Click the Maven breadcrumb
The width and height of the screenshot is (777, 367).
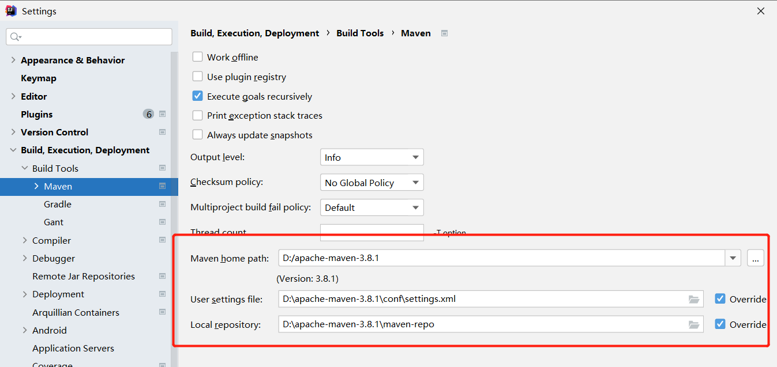(416, 33)
